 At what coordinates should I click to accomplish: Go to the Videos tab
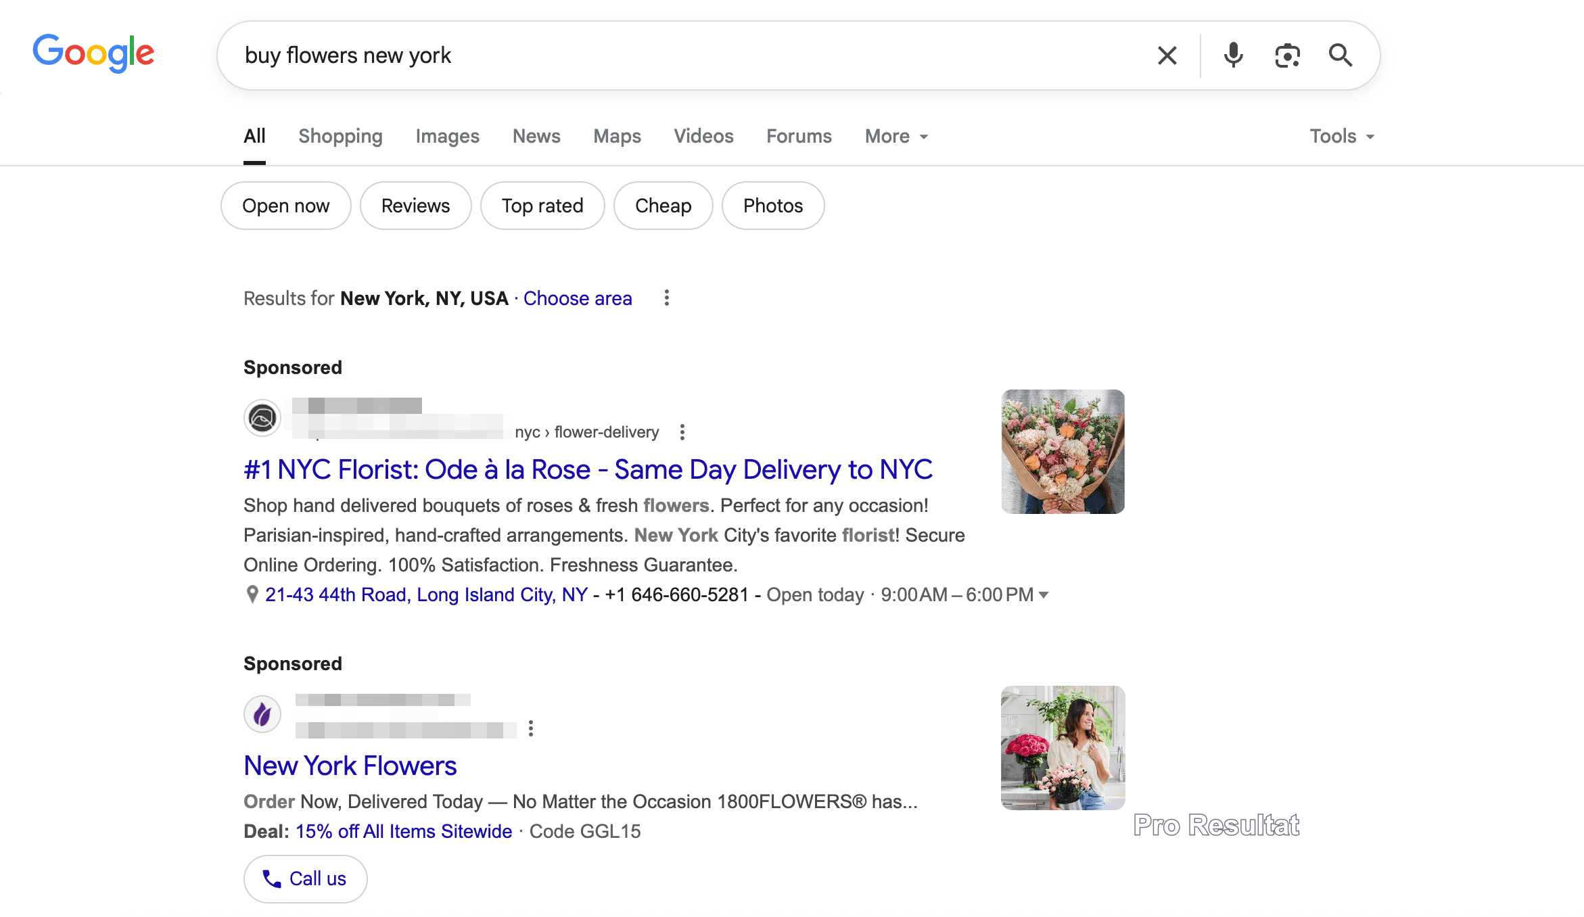703,137
